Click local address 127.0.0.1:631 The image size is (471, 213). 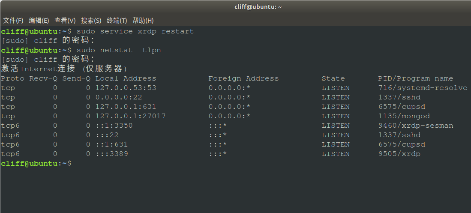126,107
